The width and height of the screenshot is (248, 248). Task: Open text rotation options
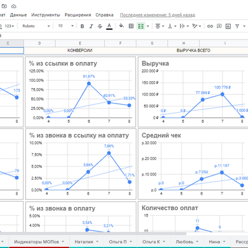pyautogui.click(x=197, y=26)
